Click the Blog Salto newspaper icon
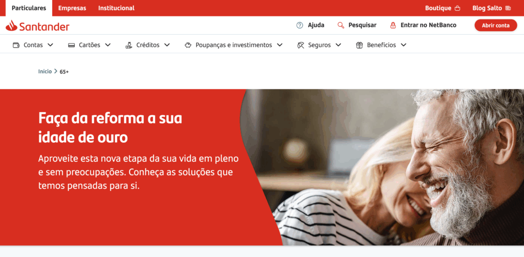524x257 pixels. (x=508, y=8)
